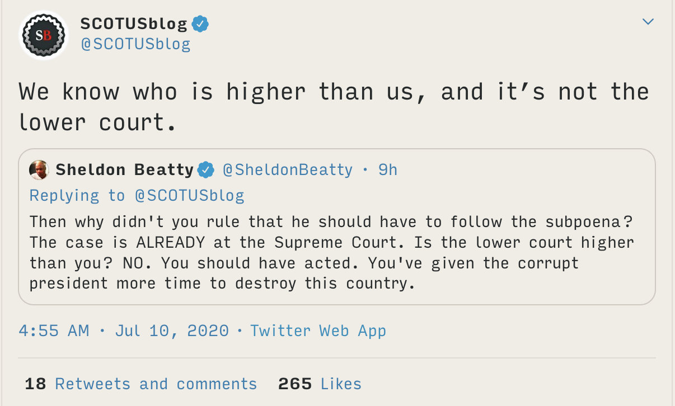Click the "Replying to" label text
The height and width of the screenshot is (406, 675).
coord(77,196)
